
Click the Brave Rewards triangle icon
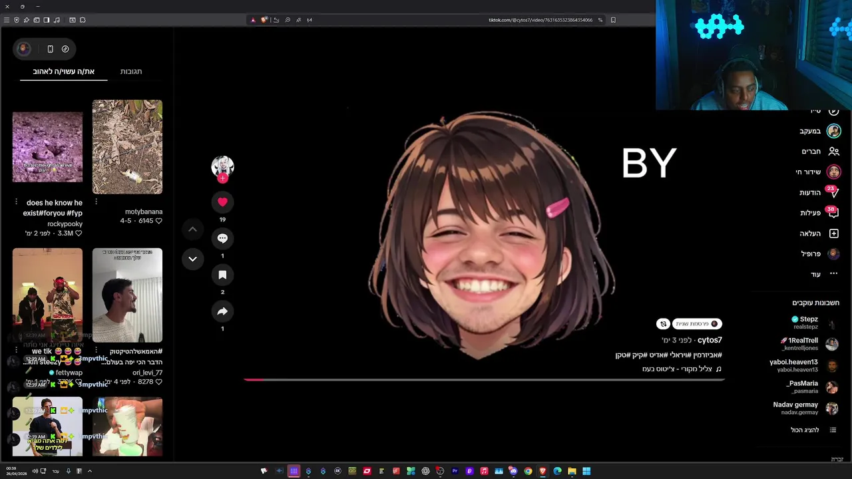click(253, 20)
